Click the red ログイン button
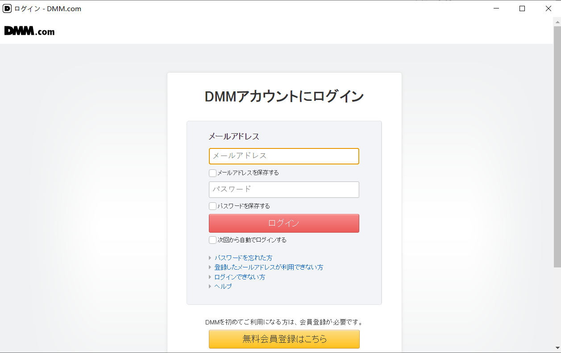The width and height of the screenshot is (561, 353). (284, 223)
